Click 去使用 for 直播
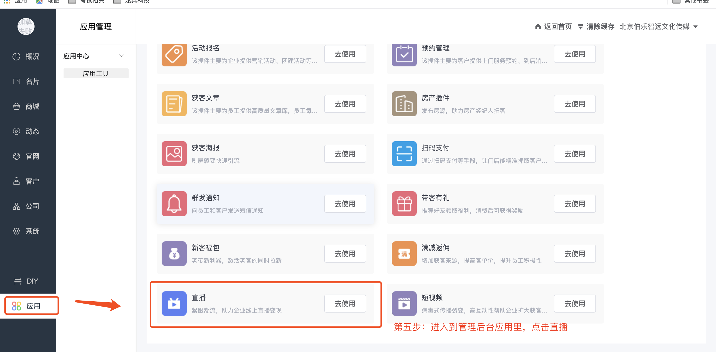The image size is (716, 352). (x=345, y=304)
